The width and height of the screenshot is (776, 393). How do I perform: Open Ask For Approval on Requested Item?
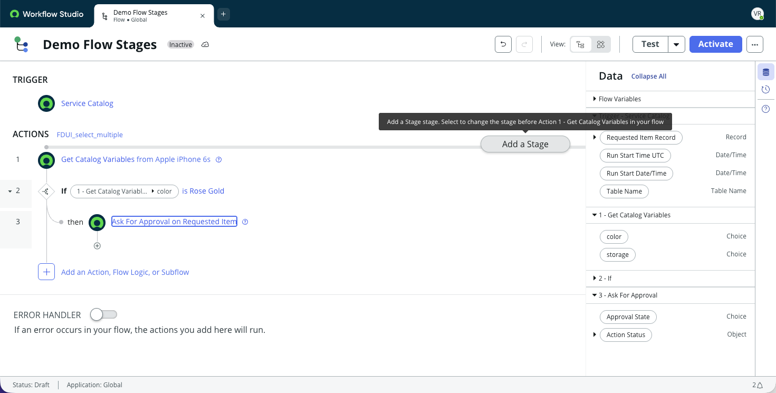[174, 222]
